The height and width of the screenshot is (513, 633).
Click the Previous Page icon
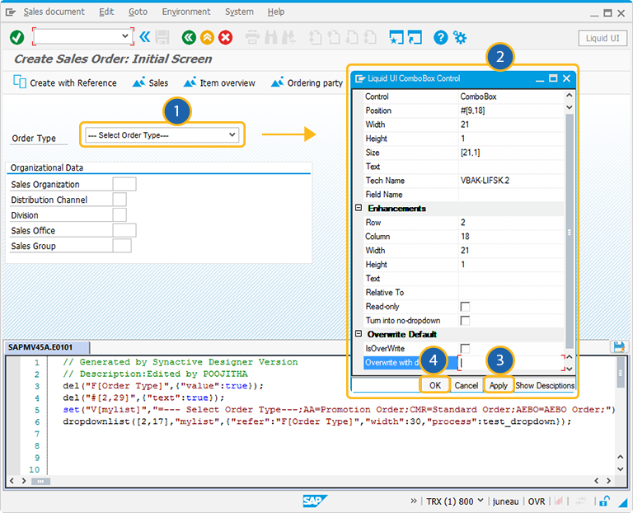click(334, 38)
